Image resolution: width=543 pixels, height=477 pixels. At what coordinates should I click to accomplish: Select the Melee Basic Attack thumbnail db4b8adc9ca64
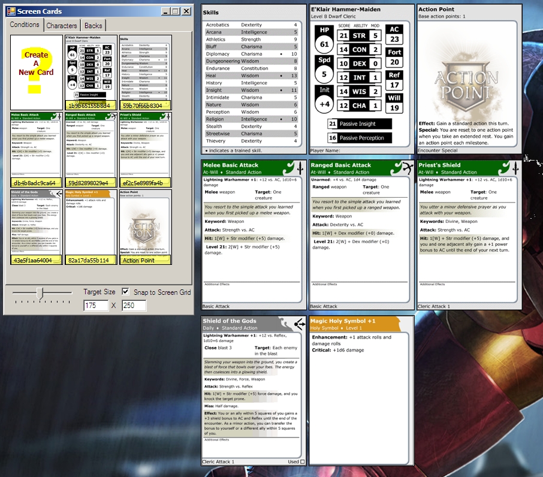pyautogui.click(x=37, y=150)
